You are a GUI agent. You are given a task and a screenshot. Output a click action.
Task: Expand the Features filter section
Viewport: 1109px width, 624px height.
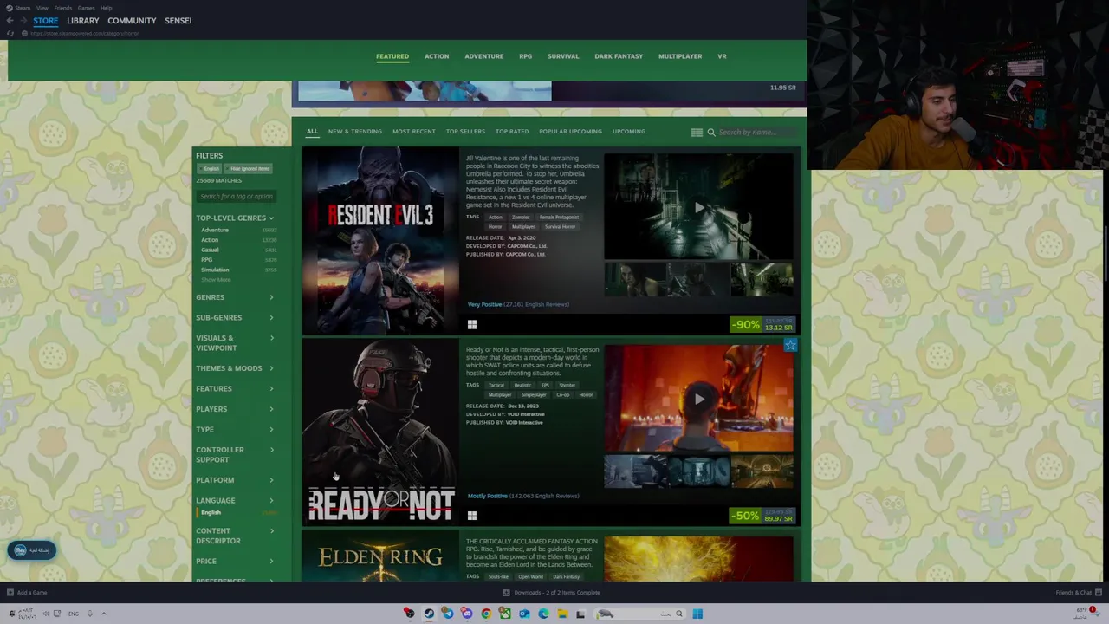tap(235, 388)
